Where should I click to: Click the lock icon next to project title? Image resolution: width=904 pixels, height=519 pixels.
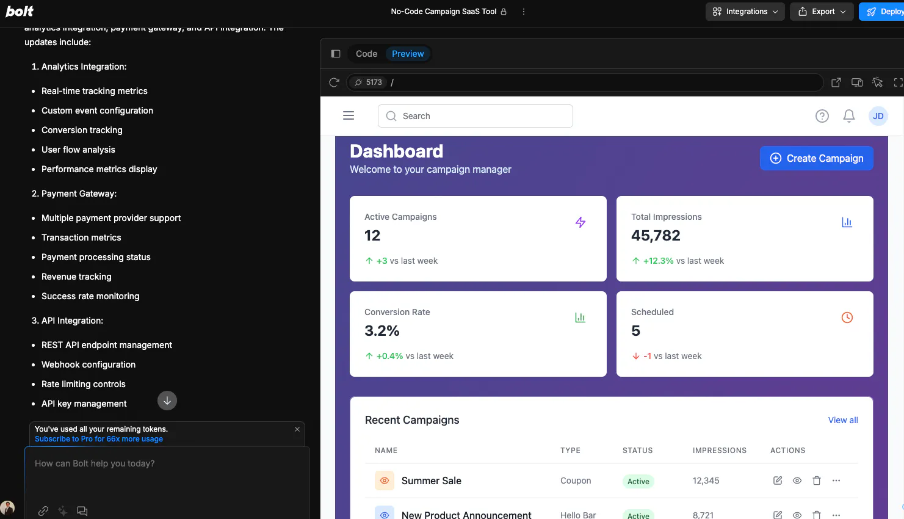tap(504, 12)
